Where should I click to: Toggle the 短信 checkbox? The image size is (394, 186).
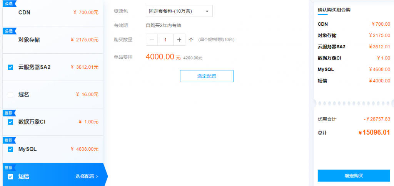click(x=10, y=177)
